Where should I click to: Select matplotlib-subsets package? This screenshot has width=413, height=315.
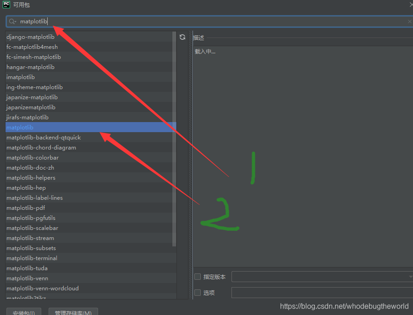tap(91, 248)
